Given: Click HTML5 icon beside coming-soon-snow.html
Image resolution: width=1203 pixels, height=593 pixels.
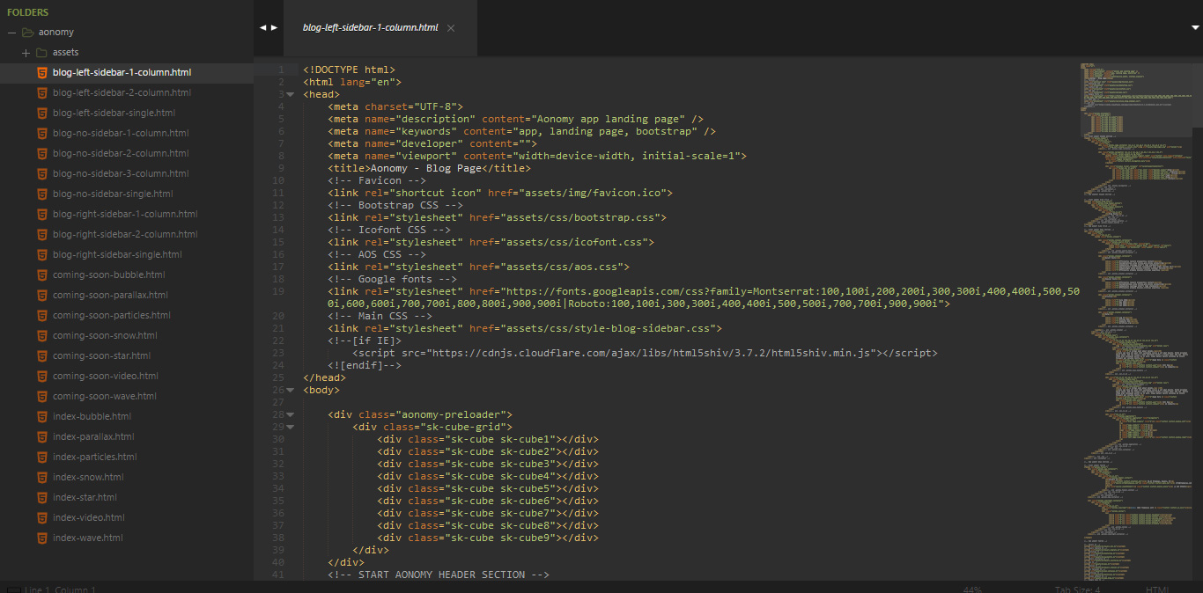Looking at the screenshot, I should 41,335.
